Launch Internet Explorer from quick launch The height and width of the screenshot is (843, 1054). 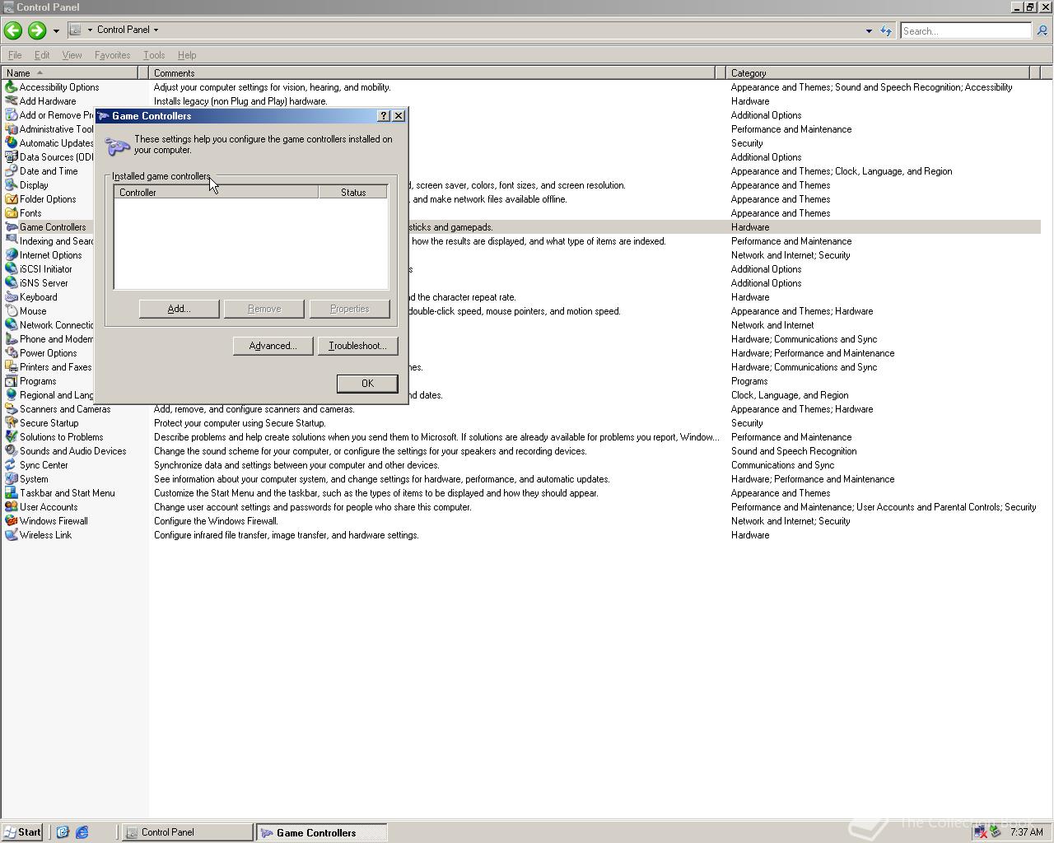coord(82,832)
